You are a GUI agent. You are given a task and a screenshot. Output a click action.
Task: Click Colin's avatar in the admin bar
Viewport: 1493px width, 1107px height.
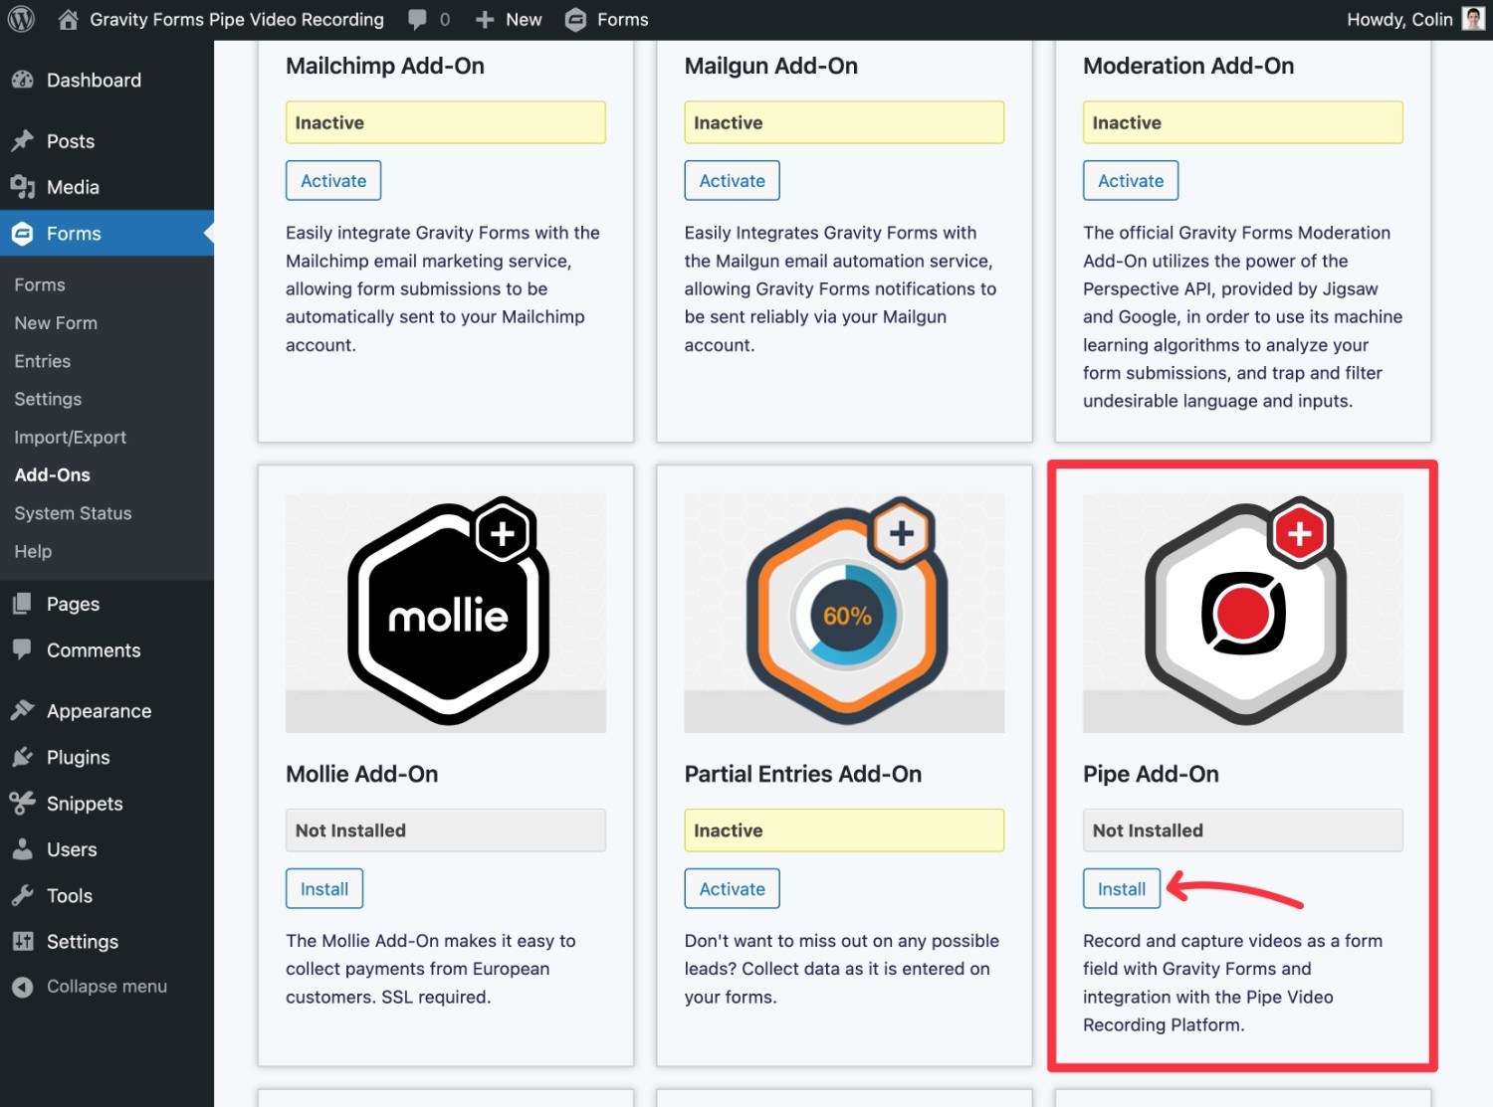click(1473, 19)
